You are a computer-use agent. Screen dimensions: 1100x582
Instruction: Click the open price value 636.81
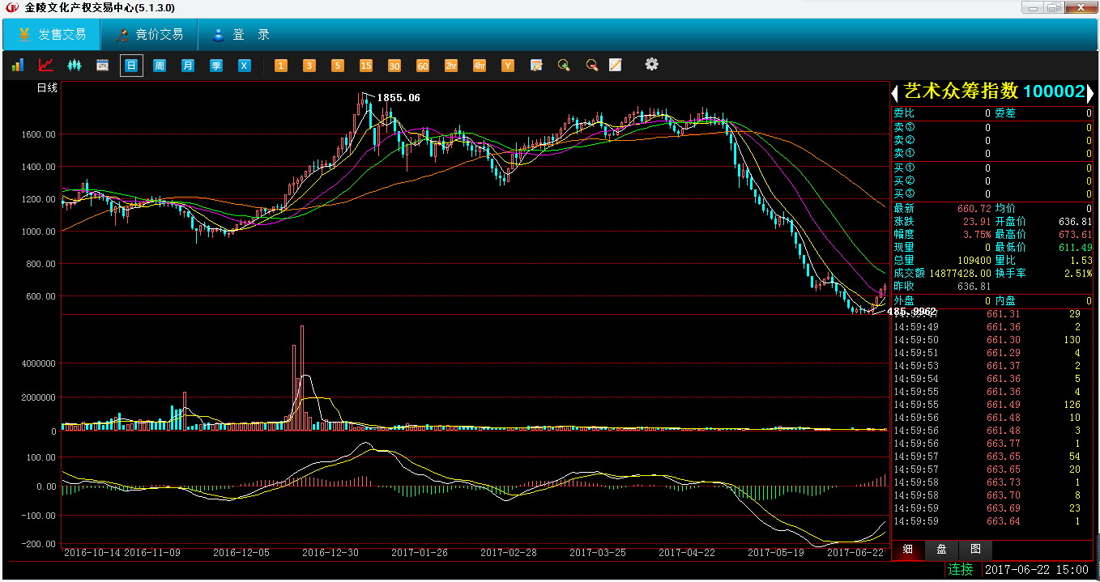[x=1076, y=222]
